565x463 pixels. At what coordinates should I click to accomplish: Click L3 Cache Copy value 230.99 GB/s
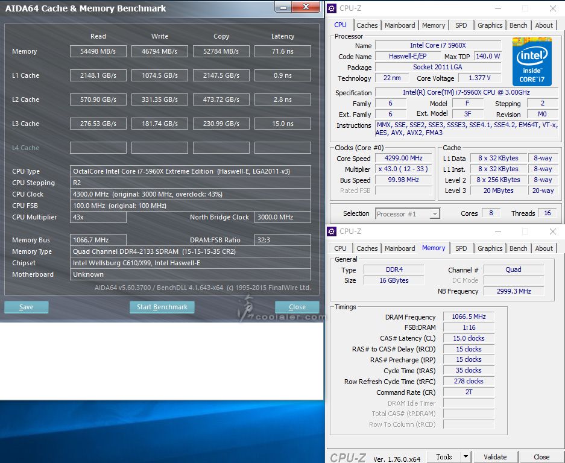[x=221, y=124]
